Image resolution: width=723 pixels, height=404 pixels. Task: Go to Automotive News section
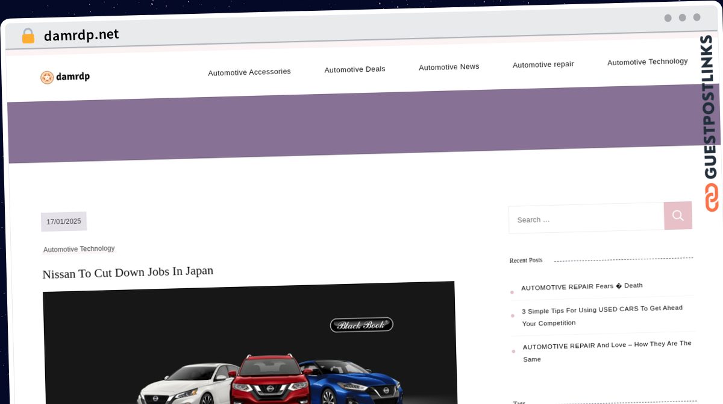449,67
